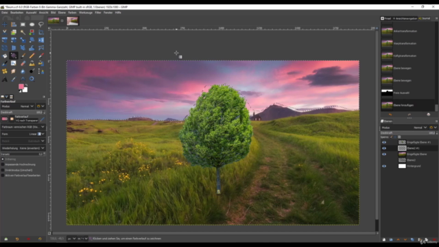This screenshot has width=439, height=247.
Task: Hide the Eingefügte Ebene layer
Action: pyautogui.click(x=384, y=154)
